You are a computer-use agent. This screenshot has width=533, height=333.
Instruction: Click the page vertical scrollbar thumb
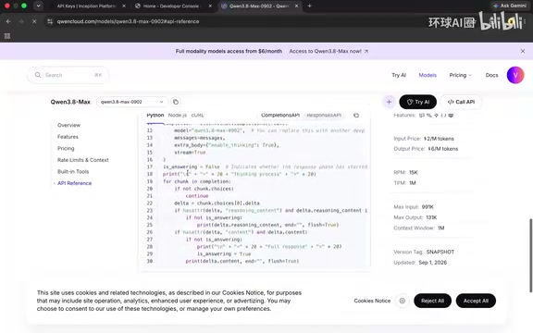(530, 255)
